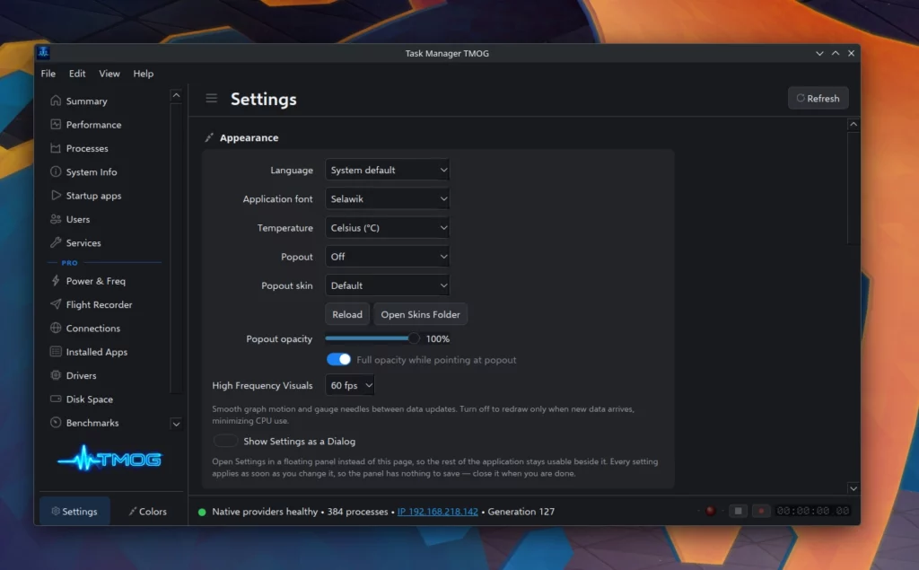Click the Popout opacity slider handle
Viewport: 919px width, 570px height.
point(414,338)
